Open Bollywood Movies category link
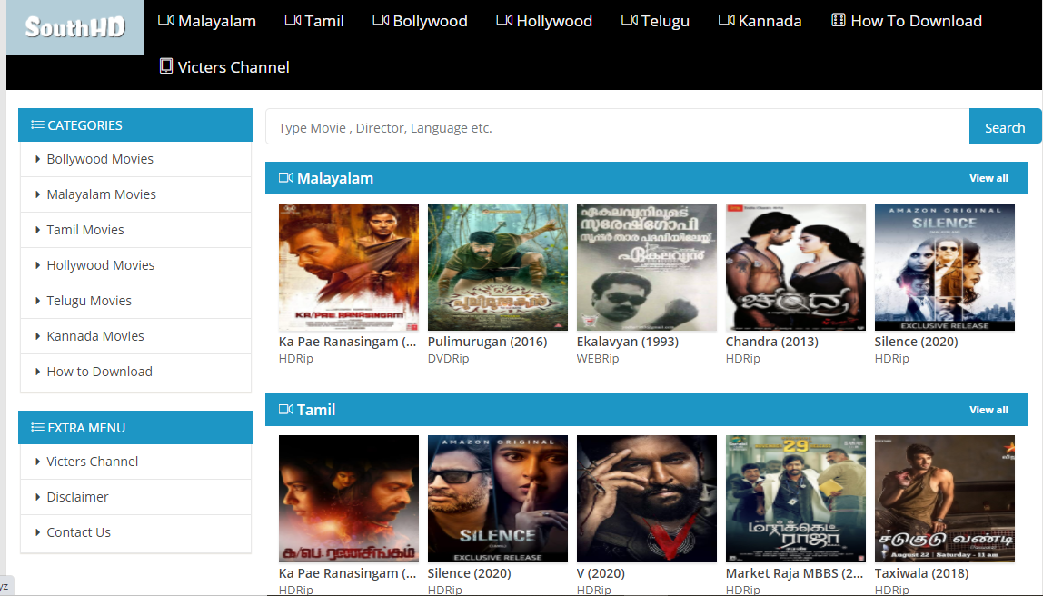The image size is (1043, 596). (x=100, y=159)
